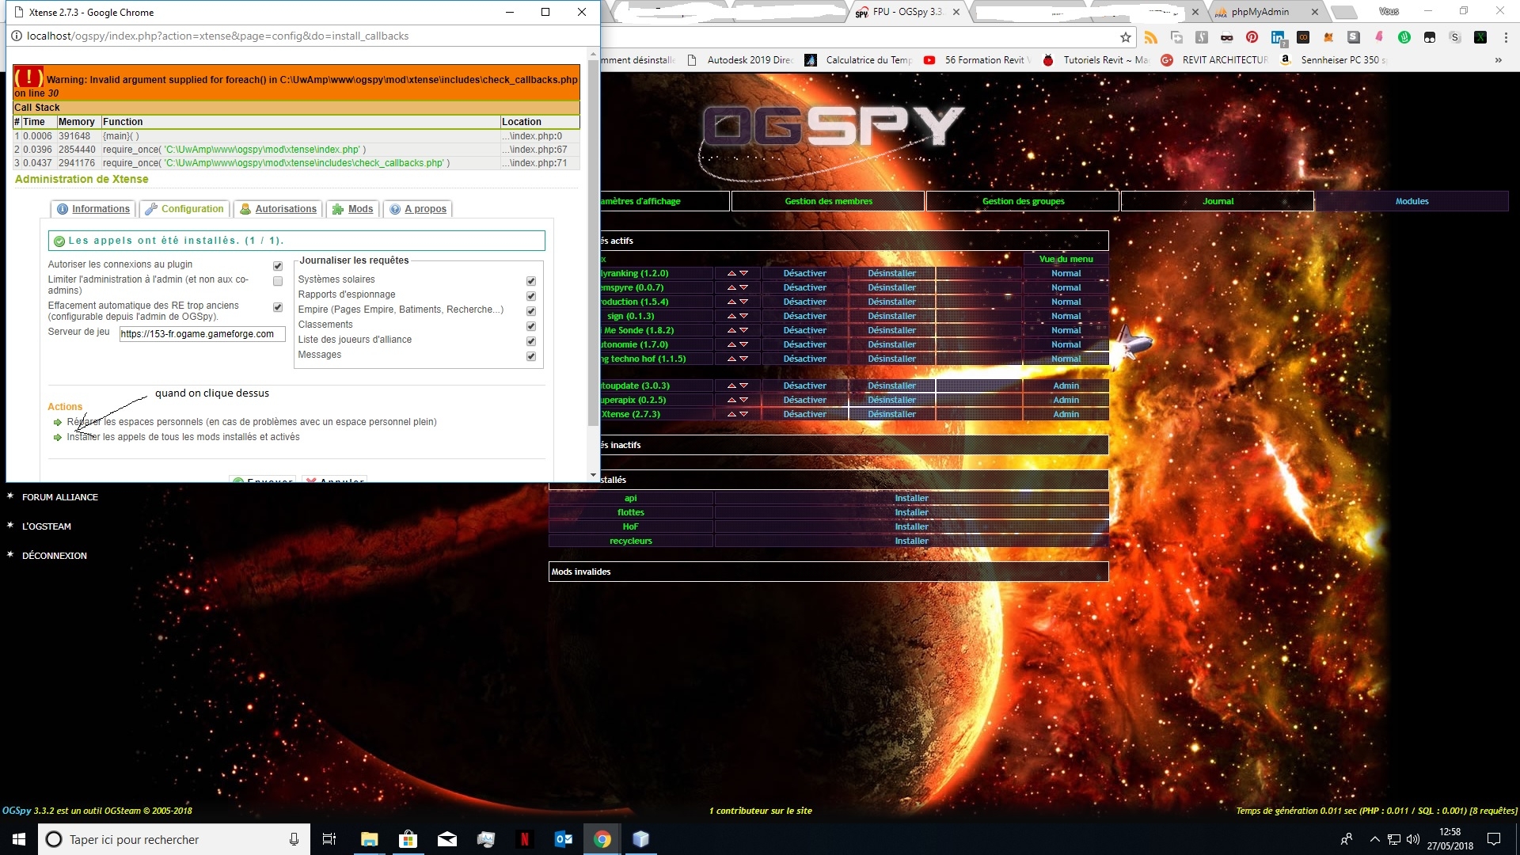
Task: Move lyranking mod up with red arrow
Action: click(731, 274)
